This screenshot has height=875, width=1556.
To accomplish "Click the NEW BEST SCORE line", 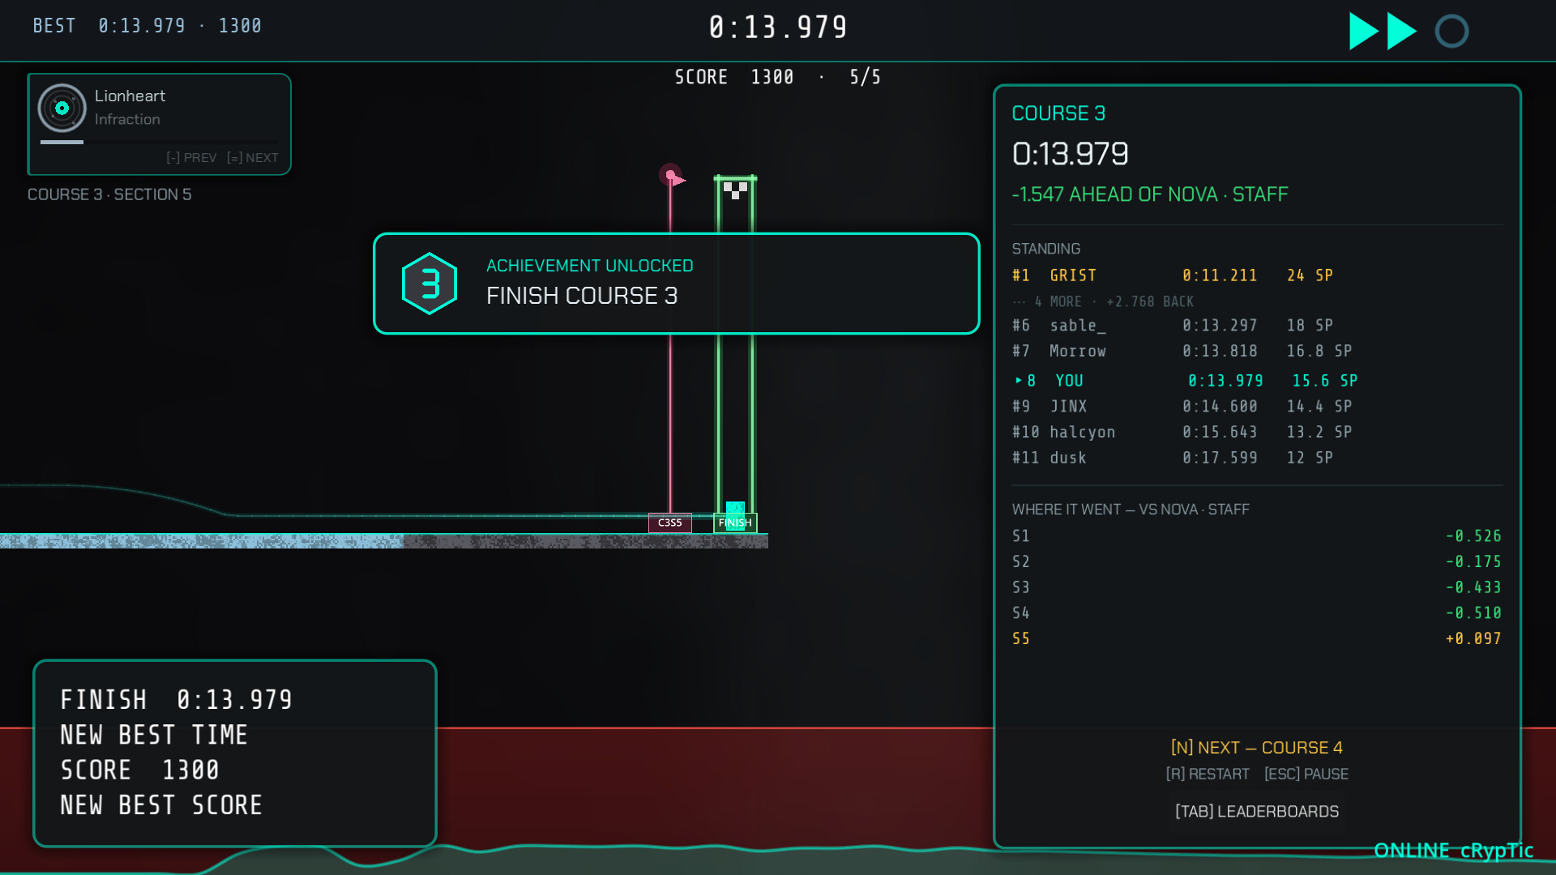I will coord(161,805).
